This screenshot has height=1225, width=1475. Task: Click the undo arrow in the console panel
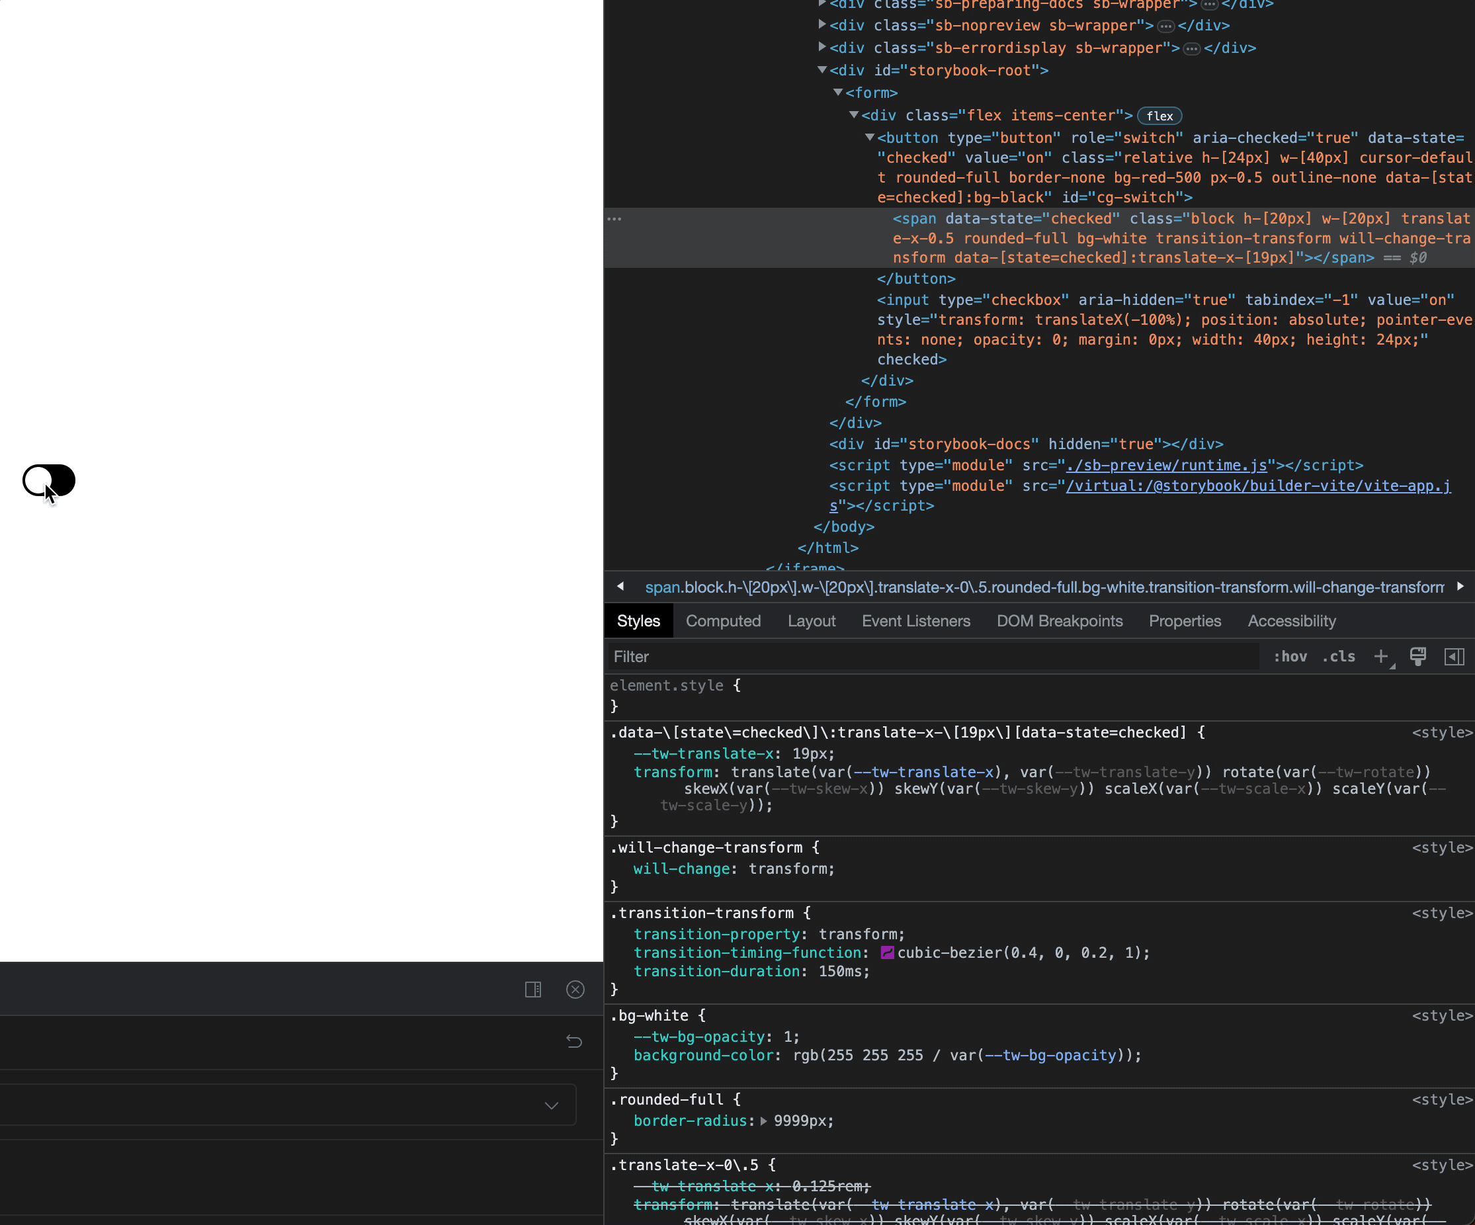(574, 1042)
